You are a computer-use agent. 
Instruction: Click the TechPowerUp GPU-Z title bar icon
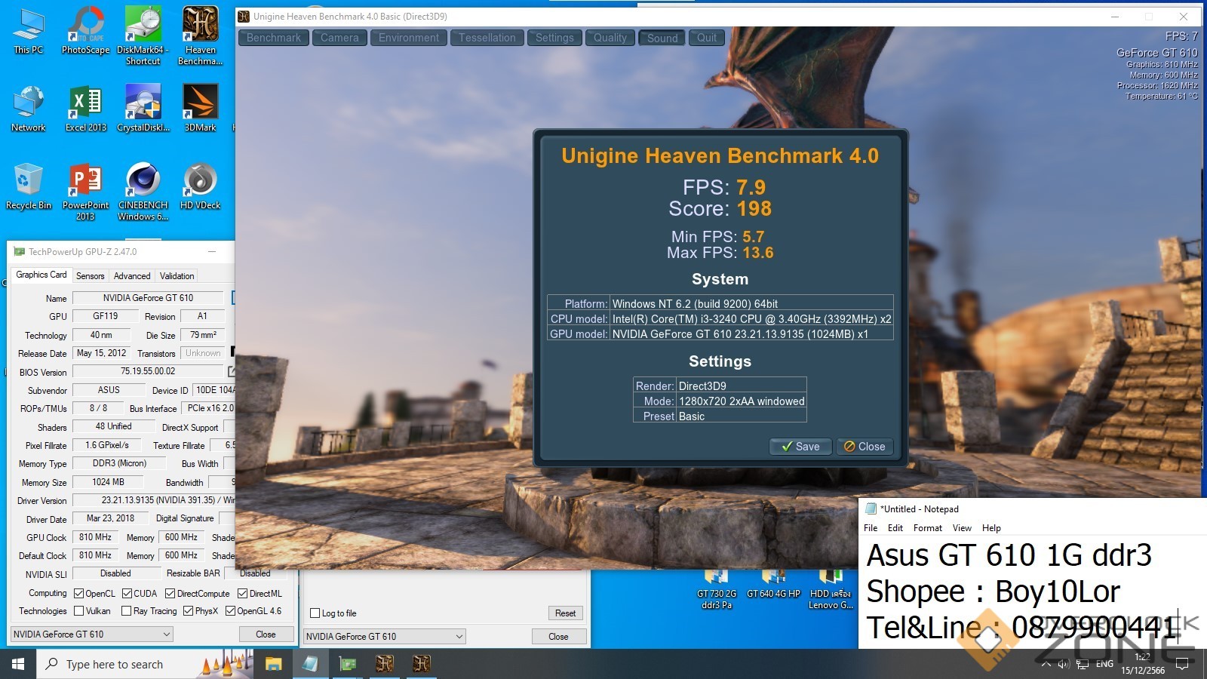click(x=20, y=251)
